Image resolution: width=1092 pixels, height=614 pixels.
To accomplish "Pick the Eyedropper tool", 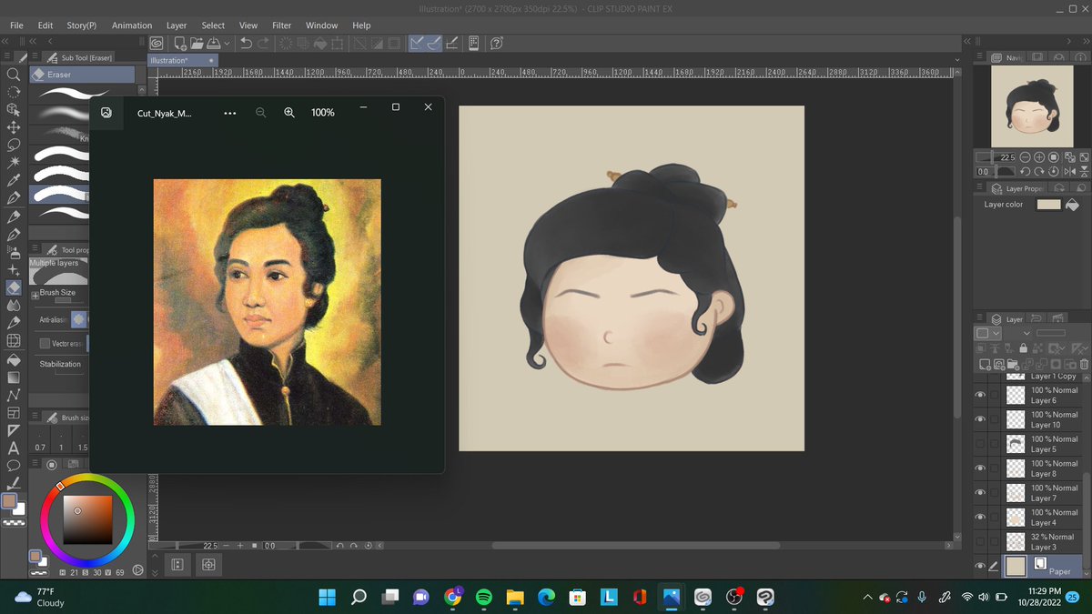I will (14, 180).
